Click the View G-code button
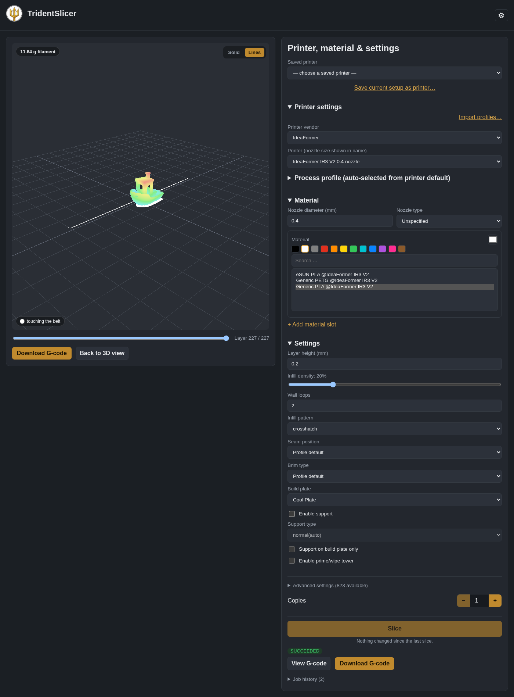The height and width of the screenshot is (697, 514). point(309,664)
